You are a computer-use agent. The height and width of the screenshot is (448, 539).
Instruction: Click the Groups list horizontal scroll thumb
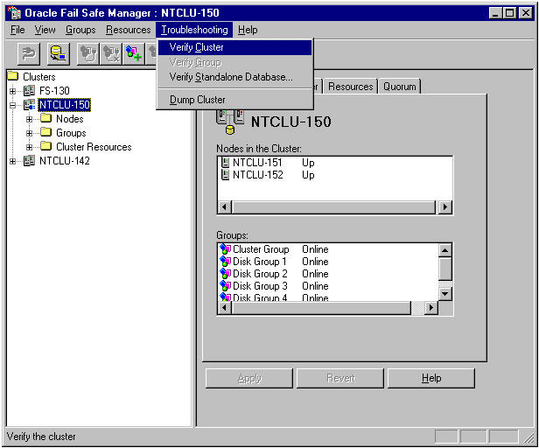pos(321,307)
